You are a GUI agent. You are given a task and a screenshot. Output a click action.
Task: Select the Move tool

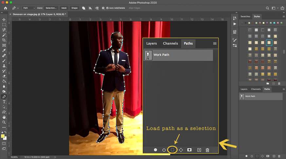pos(4,20)
